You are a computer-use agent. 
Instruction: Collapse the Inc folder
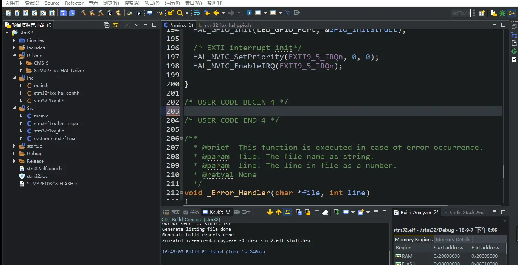click(x=14, y=78)
